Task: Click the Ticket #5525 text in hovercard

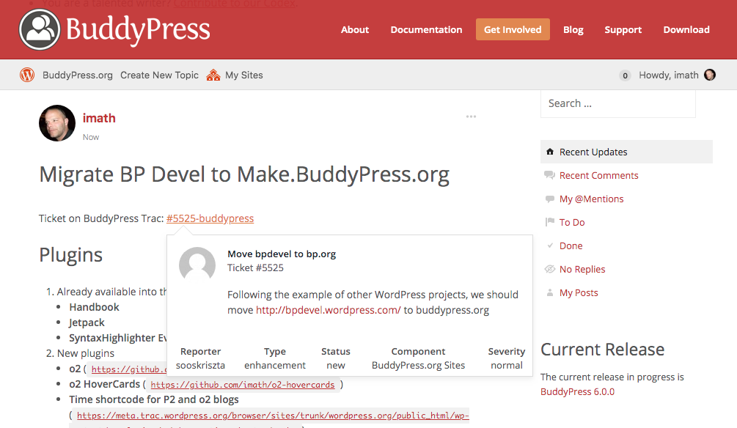Action: (256, 267)
